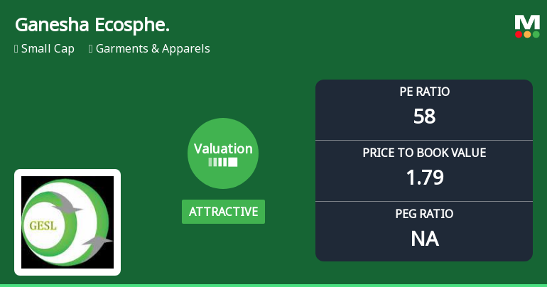Click the valuation meter bars
The image size is (547, 287).
click(x=223, y=162)
